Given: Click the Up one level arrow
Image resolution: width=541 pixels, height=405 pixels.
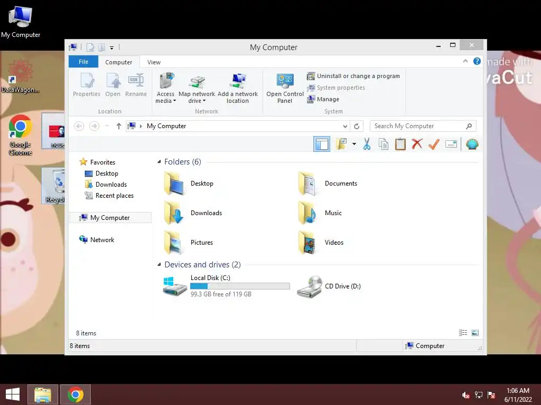Looking at the screenshot, I should tap(119, 126).
